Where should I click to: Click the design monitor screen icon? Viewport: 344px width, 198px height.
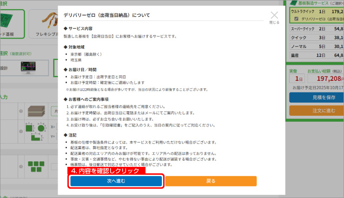tap(30, 68)
